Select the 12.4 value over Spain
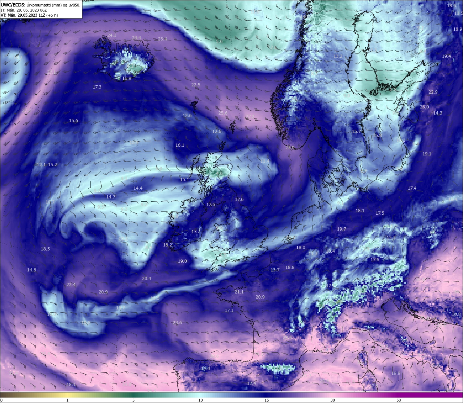 (x=251, y=383)
